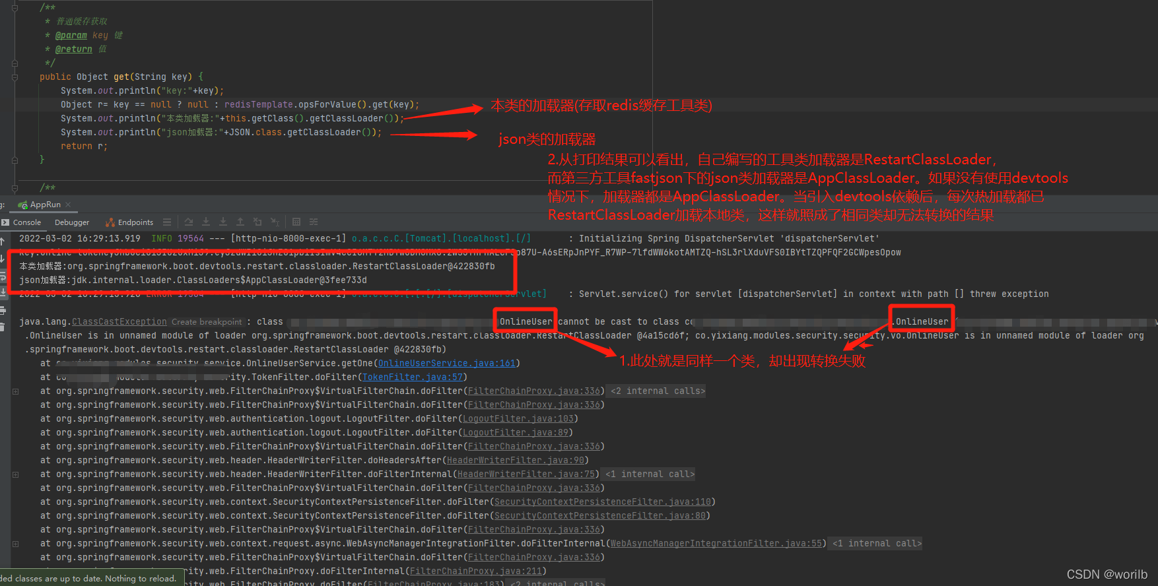
Task: Click the console Up the Stack Trace arrow
Action: (x=3, y=242)
